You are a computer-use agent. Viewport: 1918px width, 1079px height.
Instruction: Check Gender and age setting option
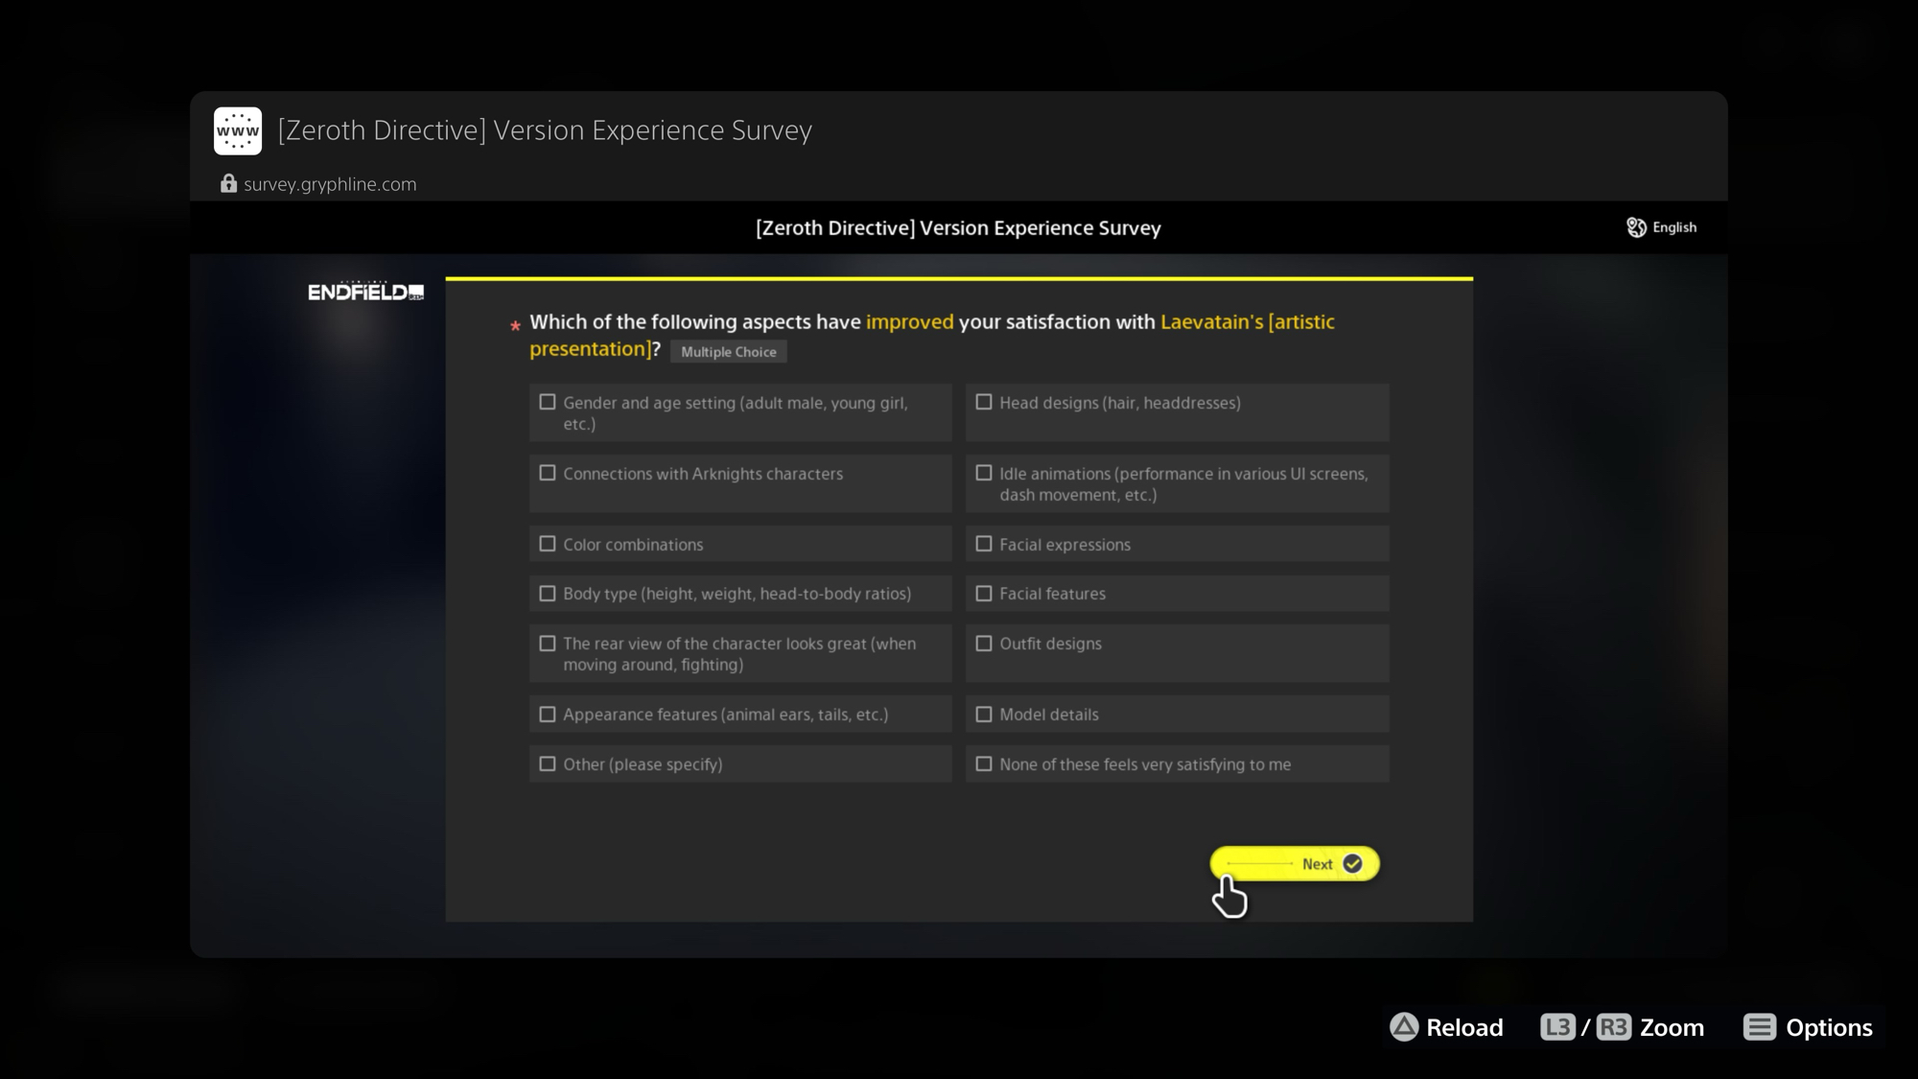click(548, 403)
